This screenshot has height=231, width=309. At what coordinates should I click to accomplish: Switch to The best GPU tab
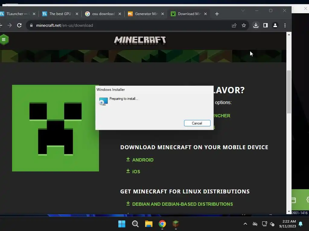click(x=60, y=14)
